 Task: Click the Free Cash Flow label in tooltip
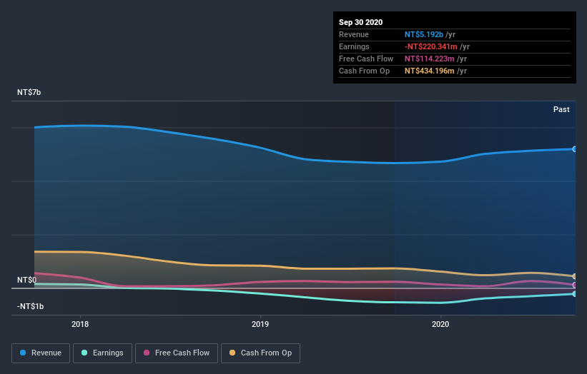click(366, 59)
